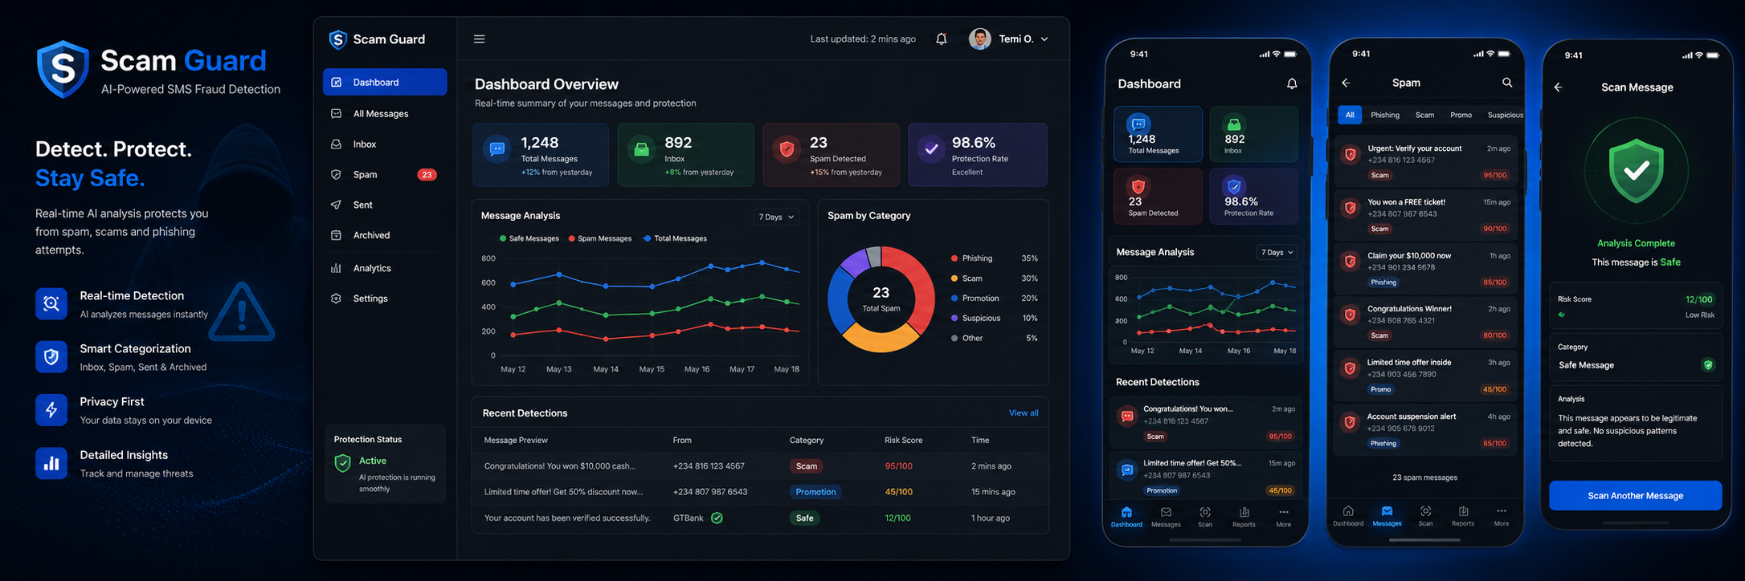The height and width of the screenshot is (581, 1745).
Task: Click the Scam Guard shield logo in web sidebar
Action: coord(337,39)
